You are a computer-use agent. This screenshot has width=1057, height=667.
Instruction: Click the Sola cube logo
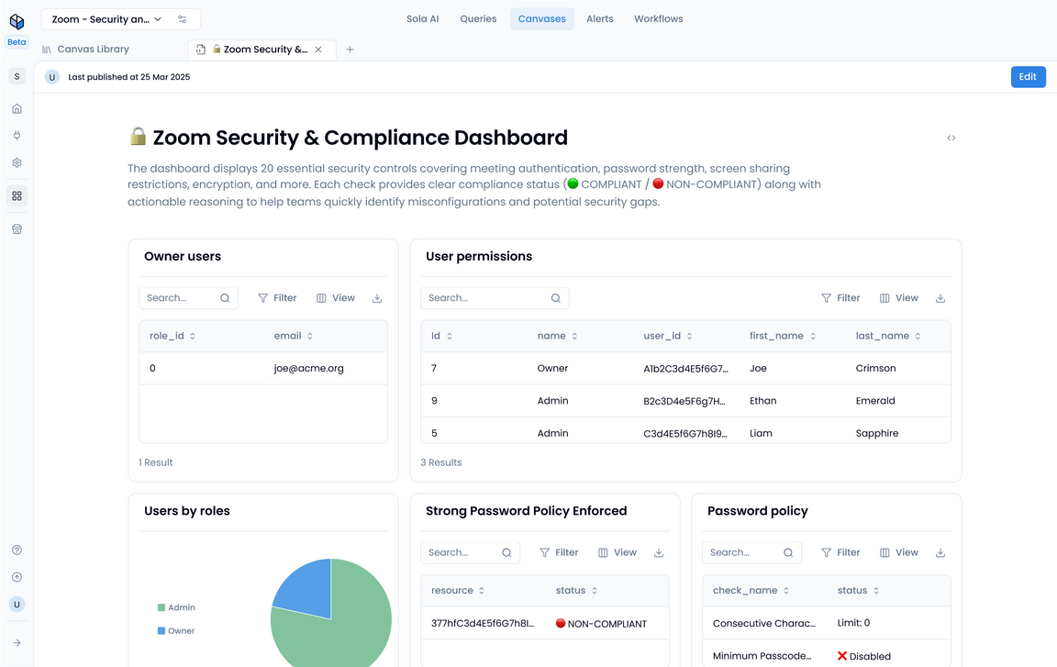pos(17,21)
